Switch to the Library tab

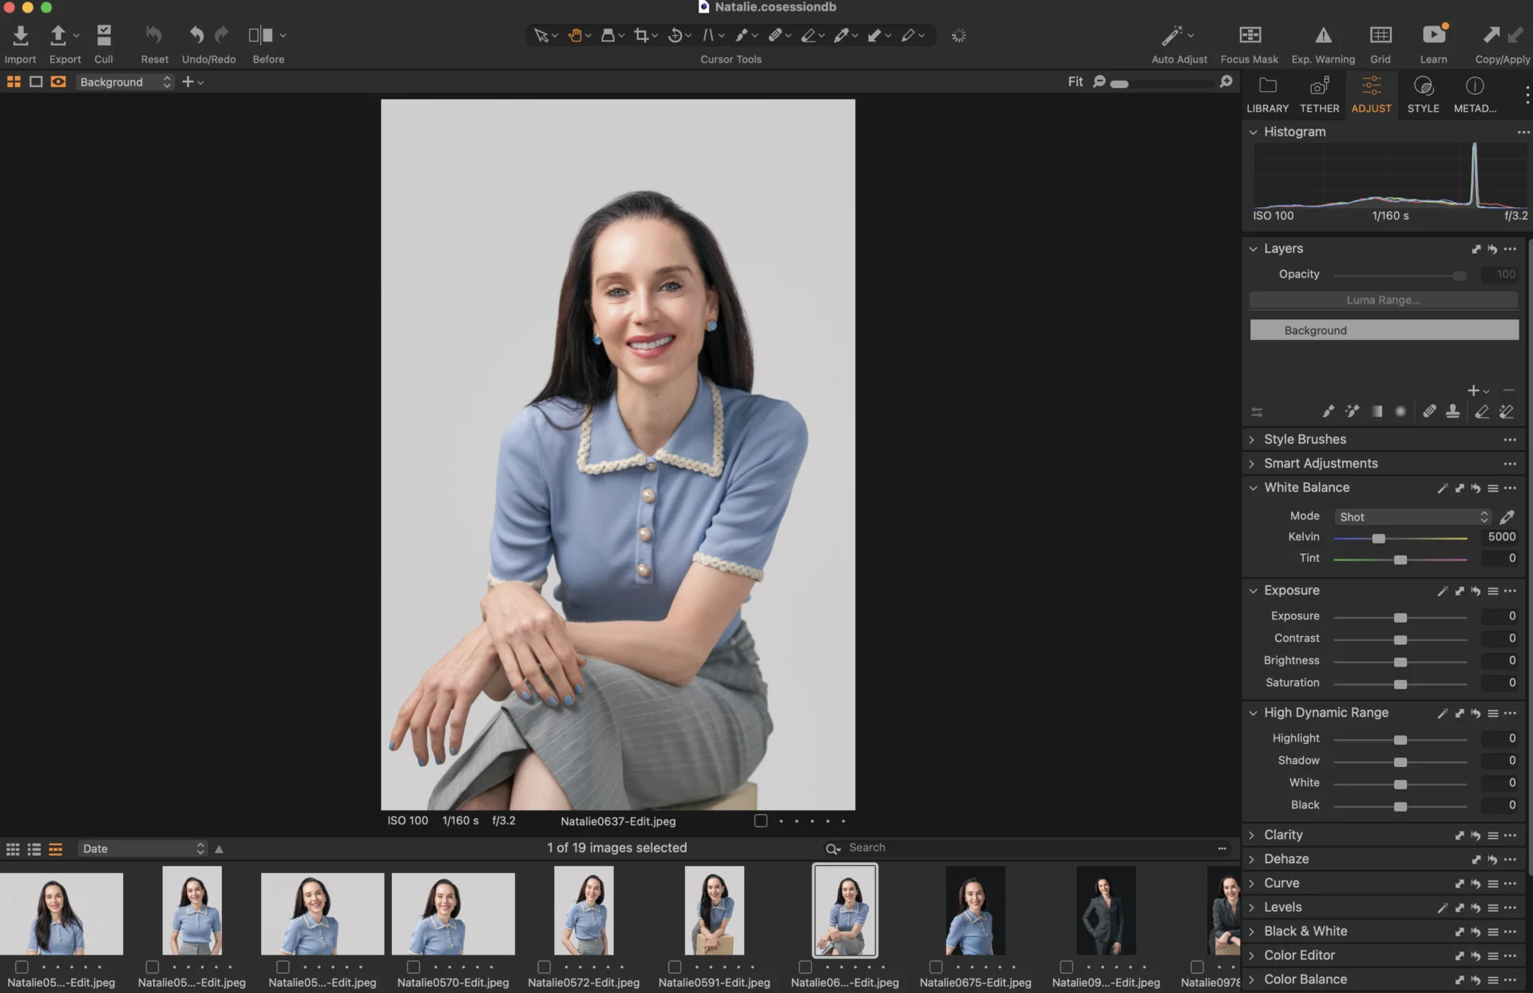click(1267, 94)
